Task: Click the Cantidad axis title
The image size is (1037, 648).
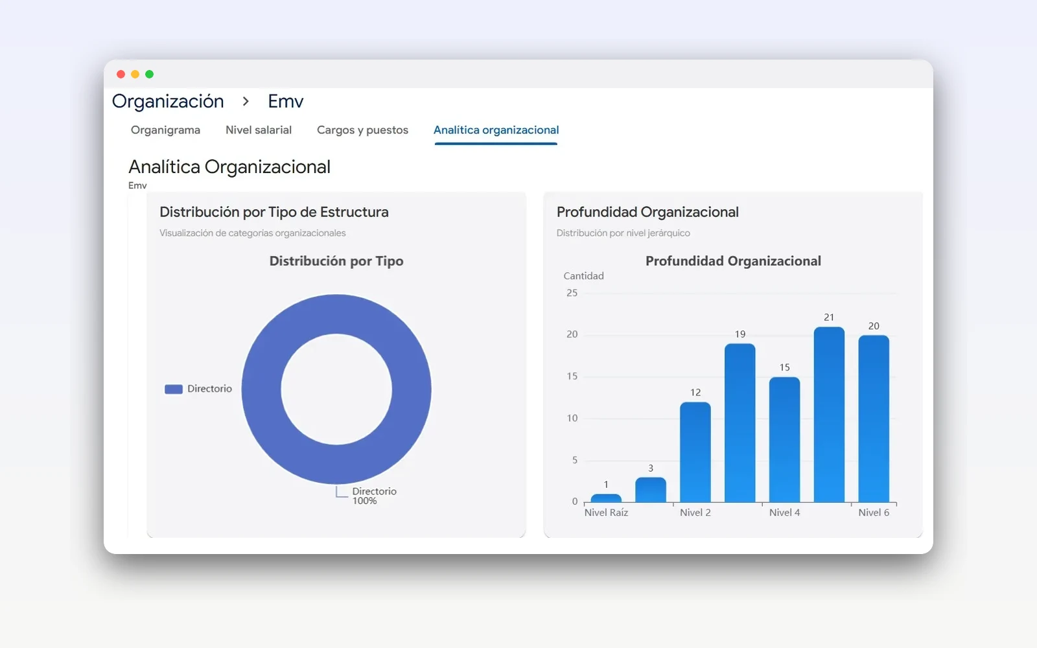Action: [583, 276]
